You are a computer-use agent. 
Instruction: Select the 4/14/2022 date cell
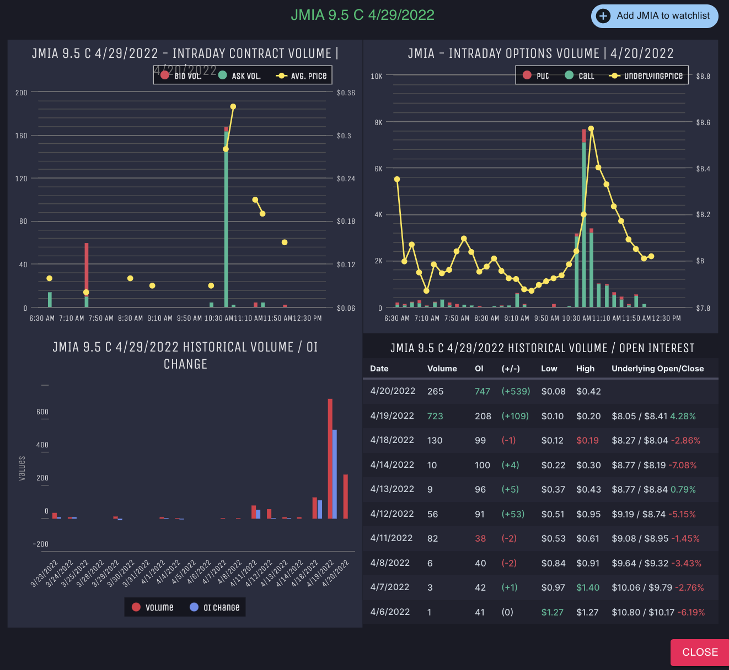point(392,465)
